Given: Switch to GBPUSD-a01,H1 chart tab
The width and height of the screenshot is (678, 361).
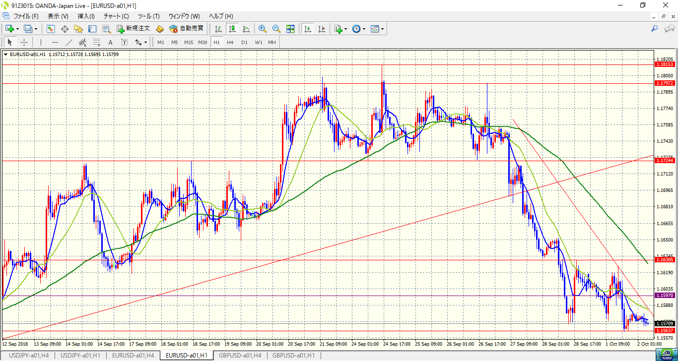Looking at the screenshot, I should tap(294, 355).
